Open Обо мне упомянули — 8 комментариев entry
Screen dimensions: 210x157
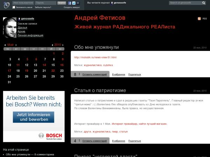point(30,155)
